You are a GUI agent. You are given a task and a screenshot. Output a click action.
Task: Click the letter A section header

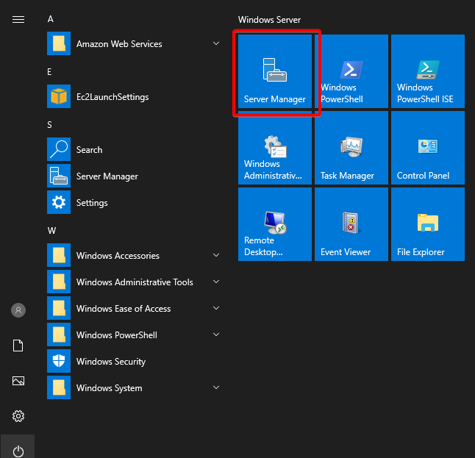coord(51,19)
